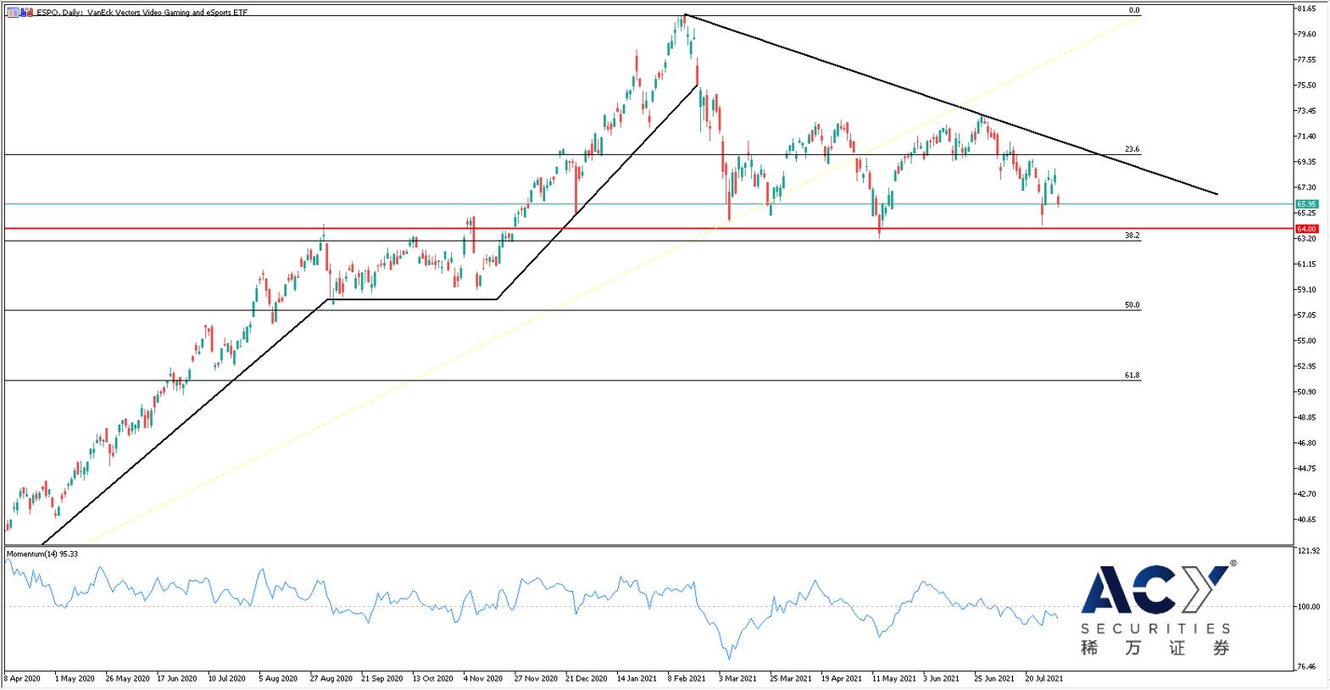The width and height of the screenshot is (1330, 690).
Task: Click the Fibonacci 61.8 level label
Action: (1132, 376)
